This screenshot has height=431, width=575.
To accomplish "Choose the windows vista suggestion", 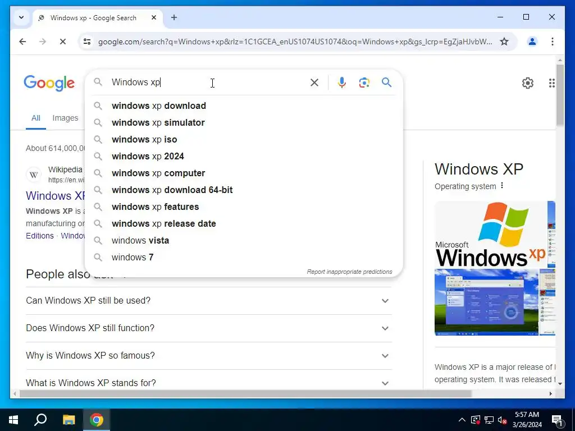I will pyautogui.click(x=244, y=240).
